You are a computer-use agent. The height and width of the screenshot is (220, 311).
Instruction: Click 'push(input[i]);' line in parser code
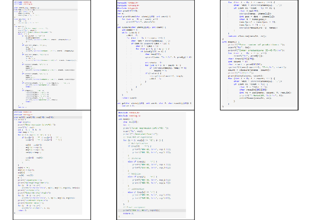(x=33, y=38)
